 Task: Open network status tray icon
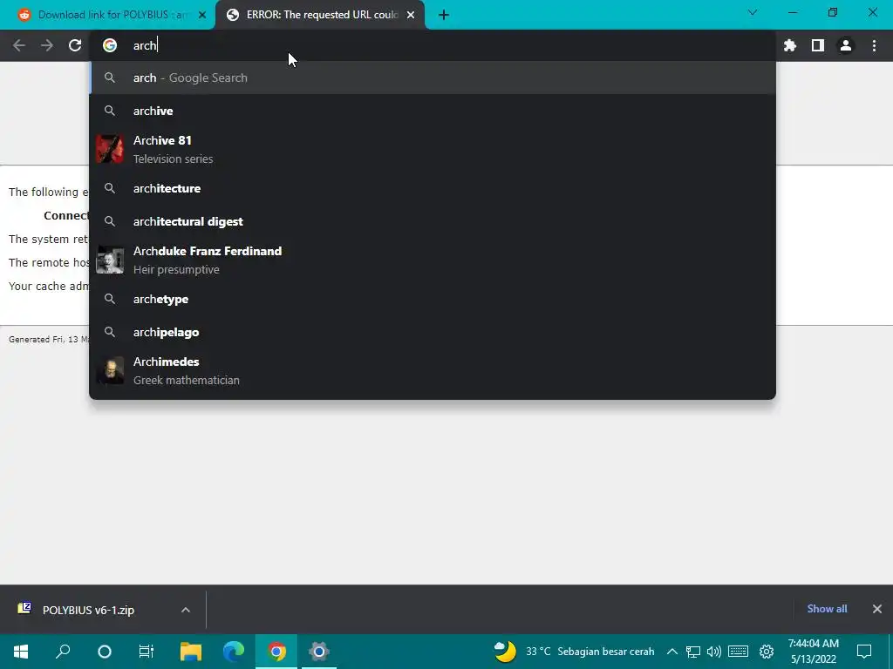click(x=693, y=652)
